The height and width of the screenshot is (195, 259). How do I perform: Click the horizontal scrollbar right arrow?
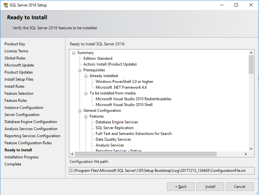tap(246, 154)
